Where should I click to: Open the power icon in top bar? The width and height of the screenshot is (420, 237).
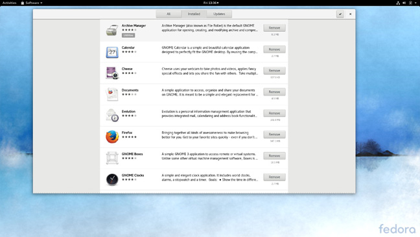pyautogui.click(x=410, y=3)
